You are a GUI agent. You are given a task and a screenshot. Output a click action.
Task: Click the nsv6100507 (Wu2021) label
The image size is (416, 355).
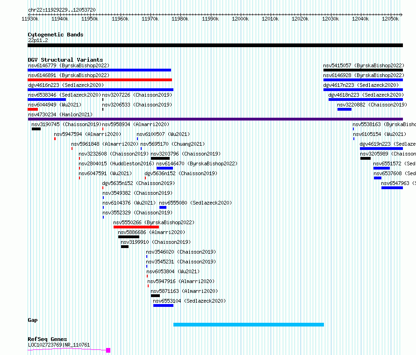[x=164, y=134]
